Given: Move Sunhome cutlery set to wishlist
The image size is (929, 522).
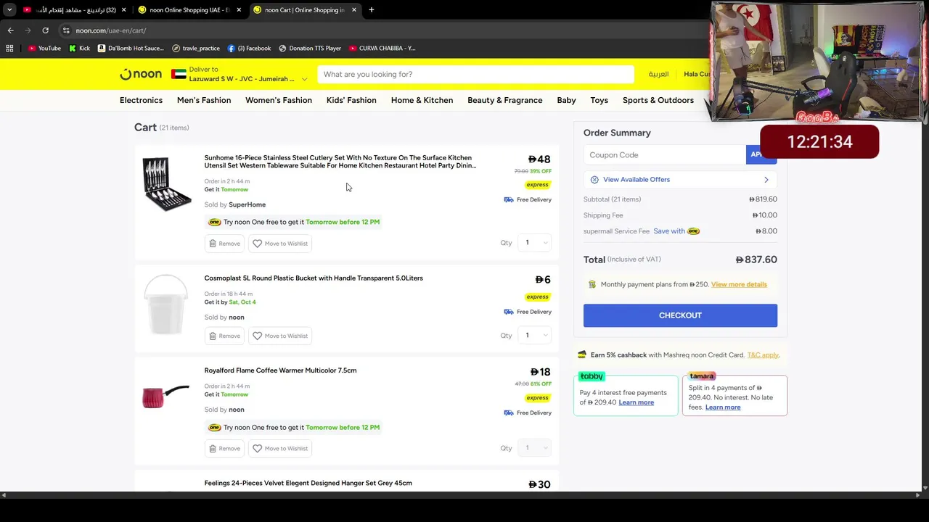Looking at the screenshot, I should pyautogui.click(x=280, y=244).
